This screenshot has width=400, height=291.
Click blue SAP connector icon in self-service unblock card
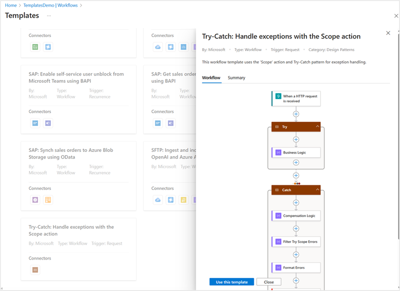(35, 123)
